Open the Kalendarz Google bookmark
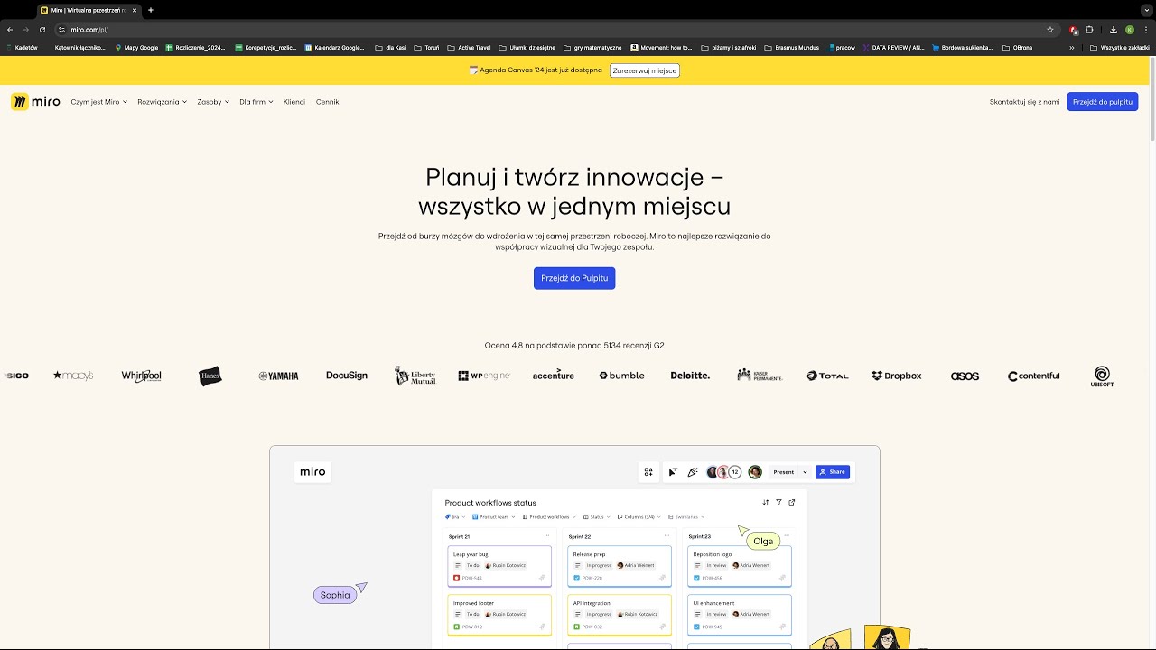1156x650 pixels. (335, 48)
